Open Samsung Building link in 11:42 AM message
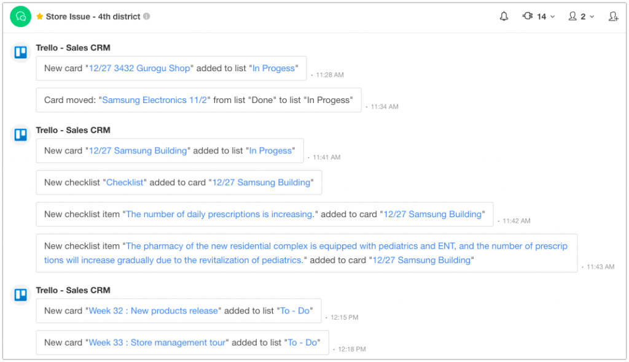Screen dimensions: 629x362 [432, 214]
